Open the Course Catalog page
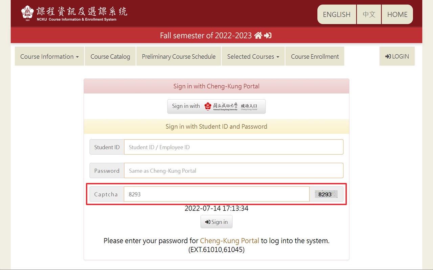The height and width of the screenshot is (270, 433). pos(110,56)
